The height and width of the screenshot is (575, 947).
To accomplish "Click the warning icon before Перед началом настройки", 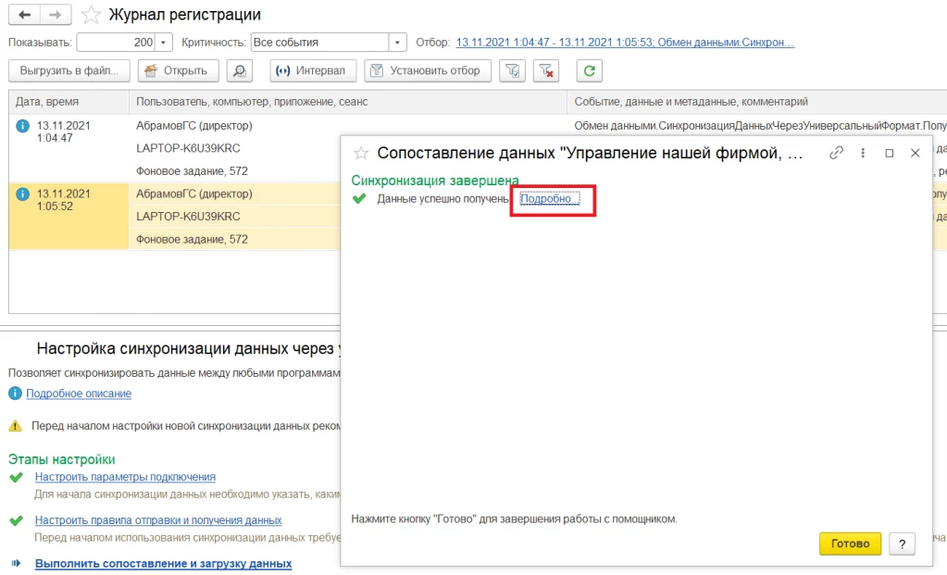I will (15, 427).
